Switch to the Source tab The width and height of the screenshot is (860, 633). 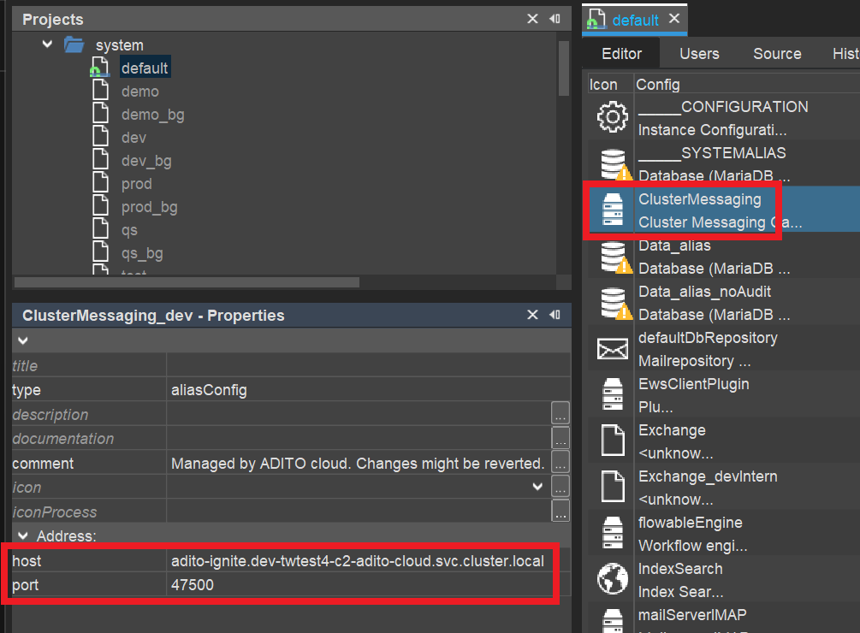(776, 53)
